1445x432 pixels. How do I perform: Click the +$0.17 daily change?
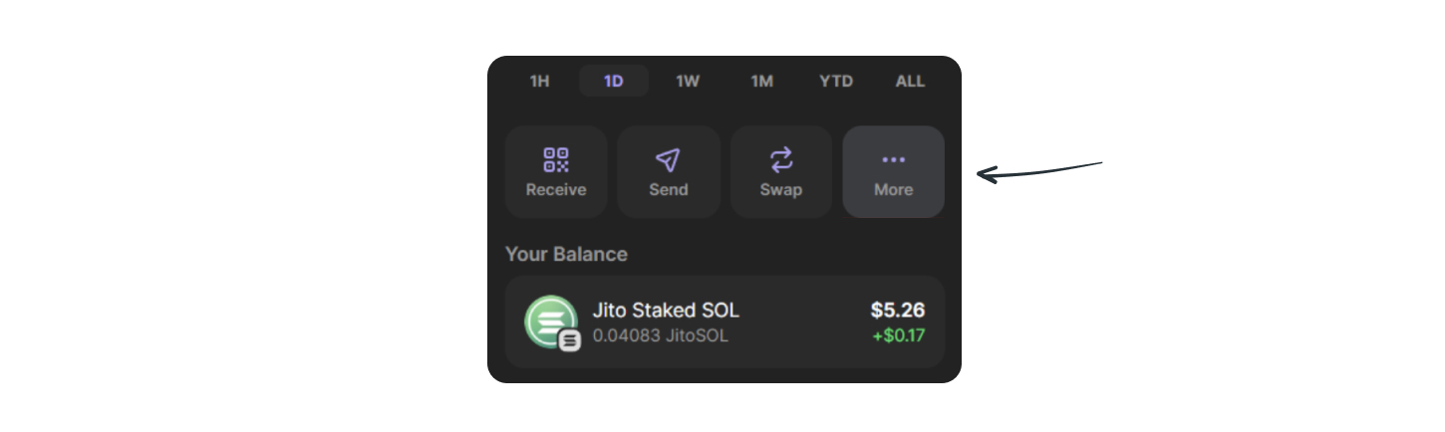click(899, 335)
